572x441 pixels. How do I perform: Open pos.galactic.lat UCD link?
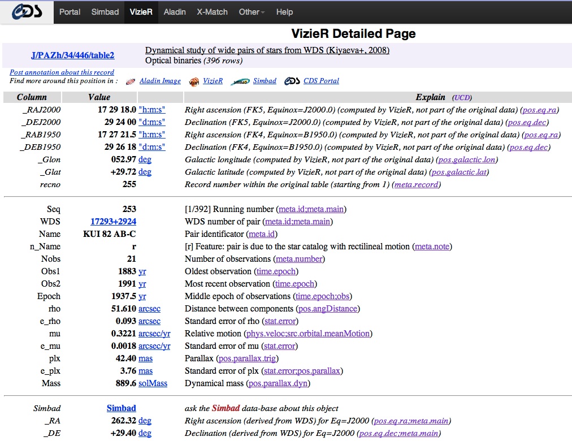point(459,172)
